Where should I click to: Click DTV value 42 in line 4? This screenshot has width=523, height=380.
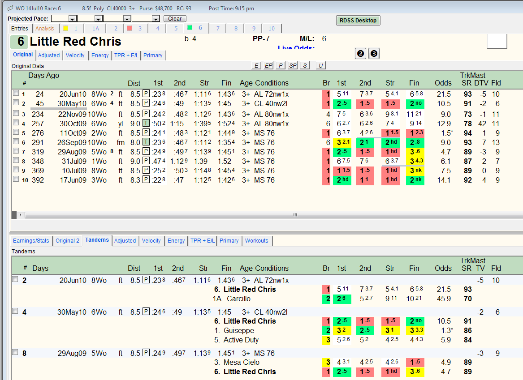click(x=482, y=124)
